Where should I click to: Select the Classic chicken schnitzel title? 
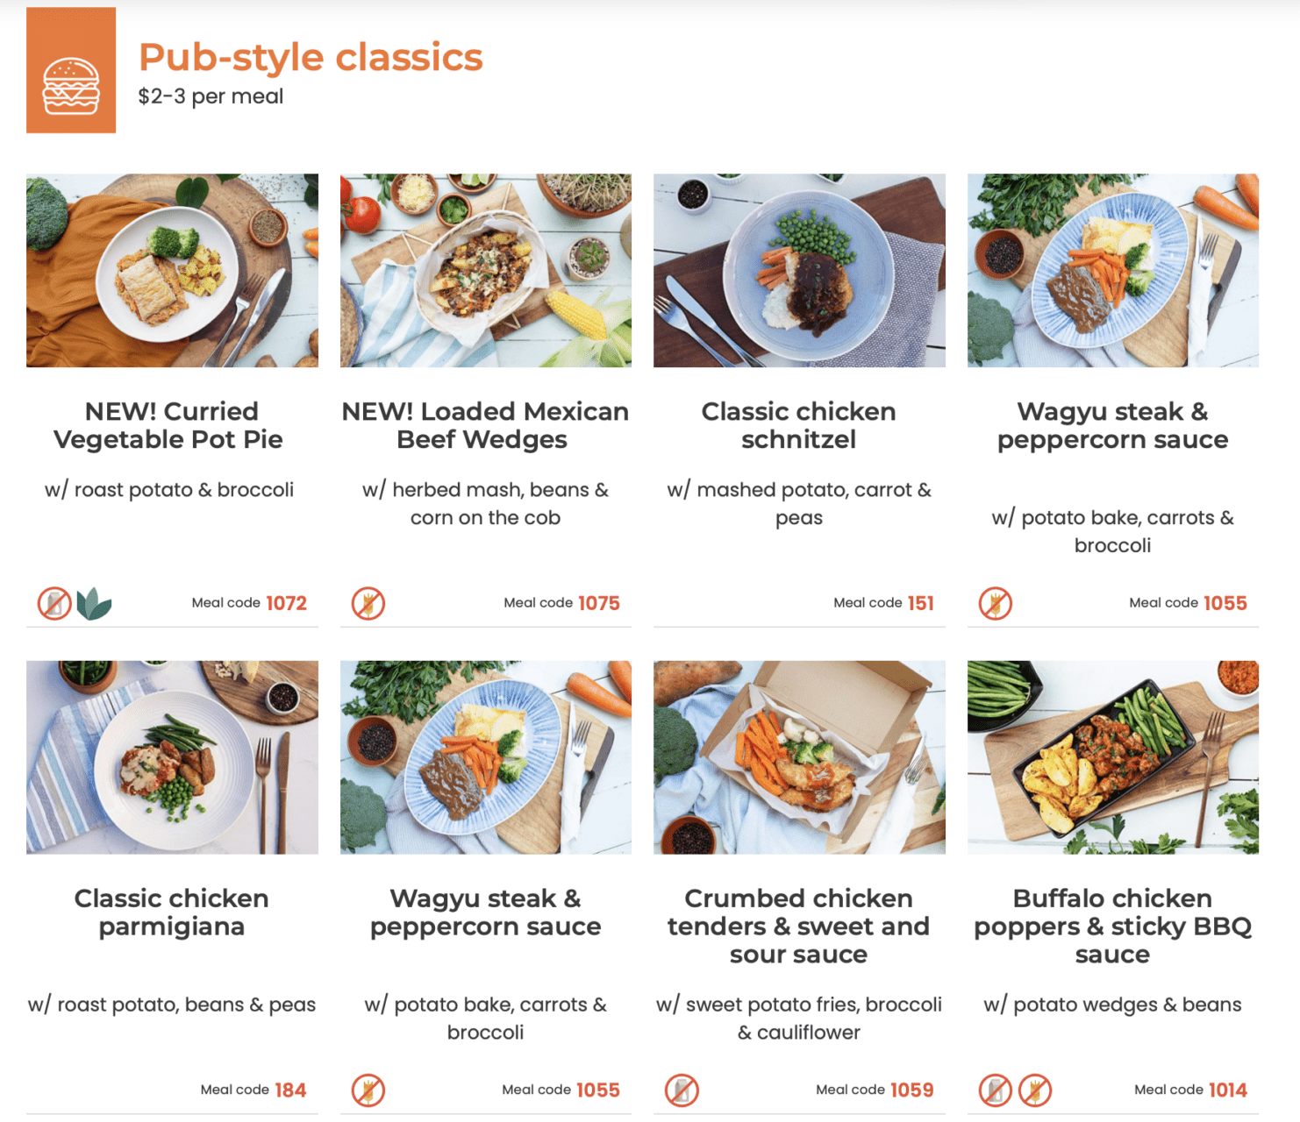(799, 425)
